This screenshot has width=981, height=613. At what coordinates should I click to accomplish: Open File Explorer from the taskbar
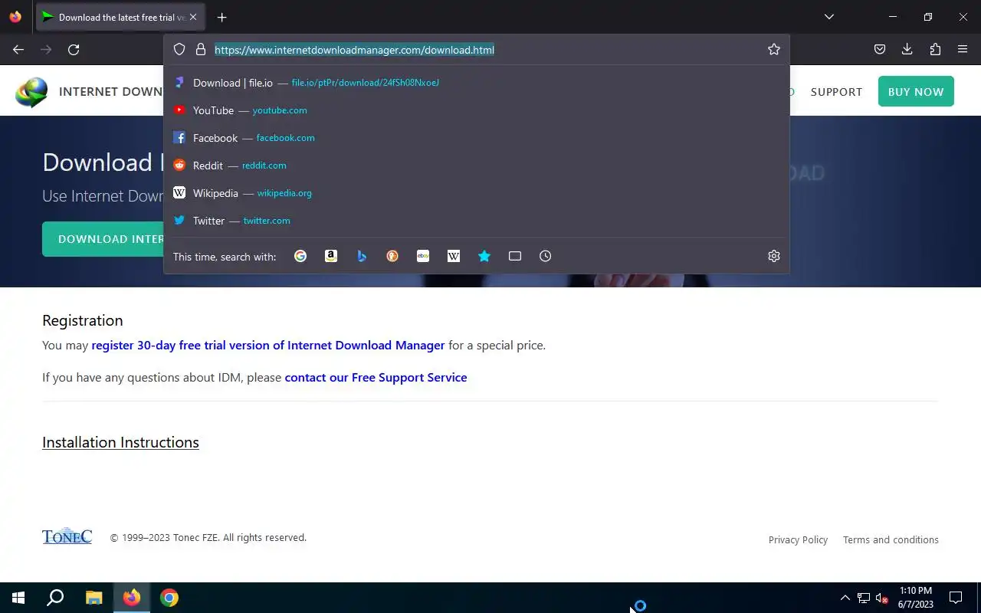(94, 598)
